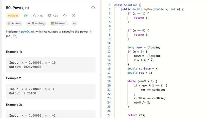Click 'newN /= 2;' code line
Image resolution: width=209 pixels, height=118 pixels.
(x=142, y=103)
